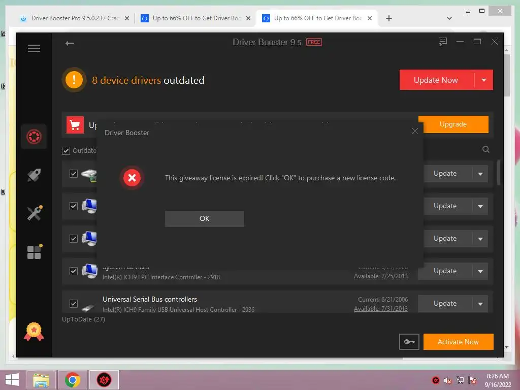The image size is (520, 390).
Task: Close the Driver Booster expired license dialog
Action: tap(414, 131)
